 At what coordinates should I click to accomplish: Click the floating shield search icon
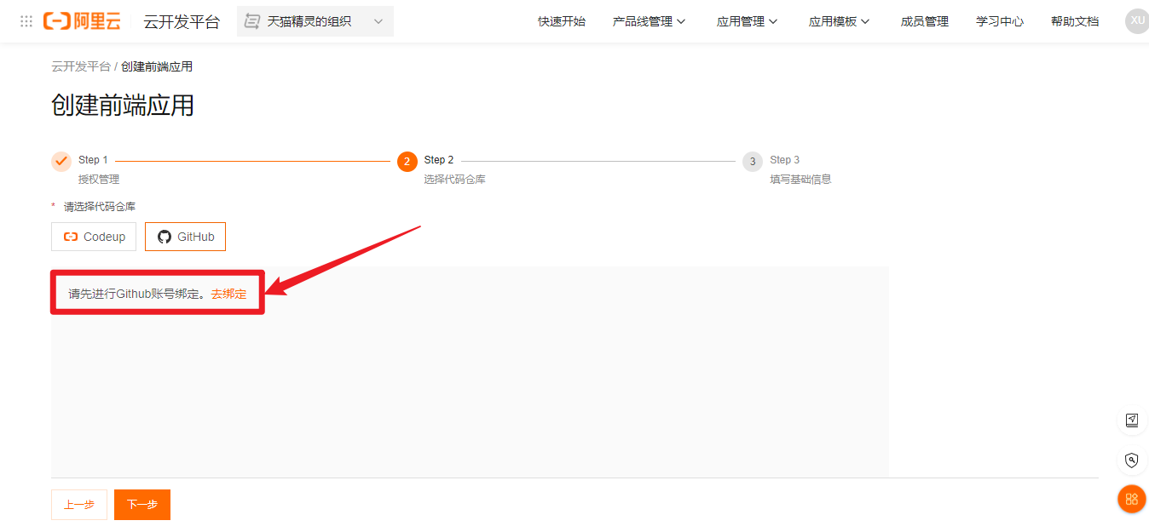[1132, 460]
